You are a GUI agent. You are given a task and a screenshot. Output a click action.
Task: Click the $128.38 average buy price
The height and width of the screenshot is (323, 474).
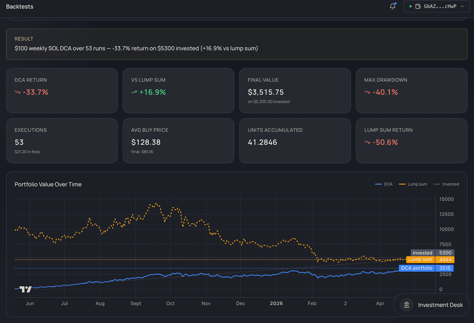(x=146, y=142)
